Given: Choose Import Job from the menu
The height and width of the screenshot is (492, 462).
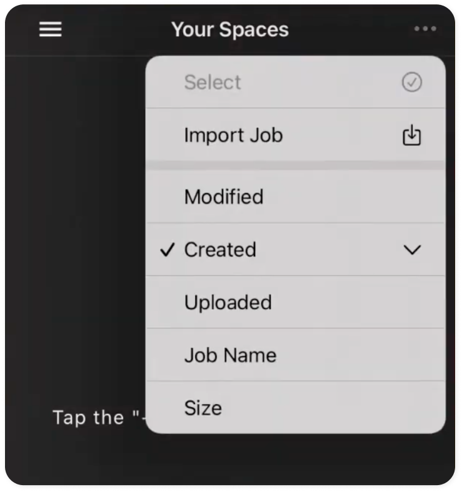Looking at the screenshot, I should click(x=296, y=135).
